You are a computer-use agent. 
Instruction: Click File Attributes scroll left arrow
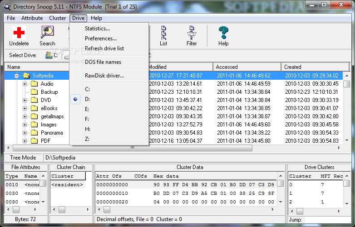click(8, 210)
